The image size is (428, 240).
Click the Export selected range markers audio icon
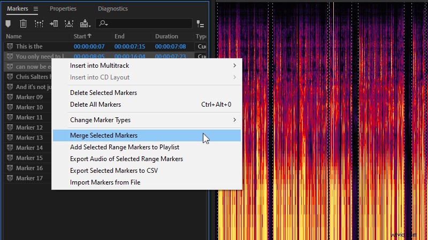(69, 23)
